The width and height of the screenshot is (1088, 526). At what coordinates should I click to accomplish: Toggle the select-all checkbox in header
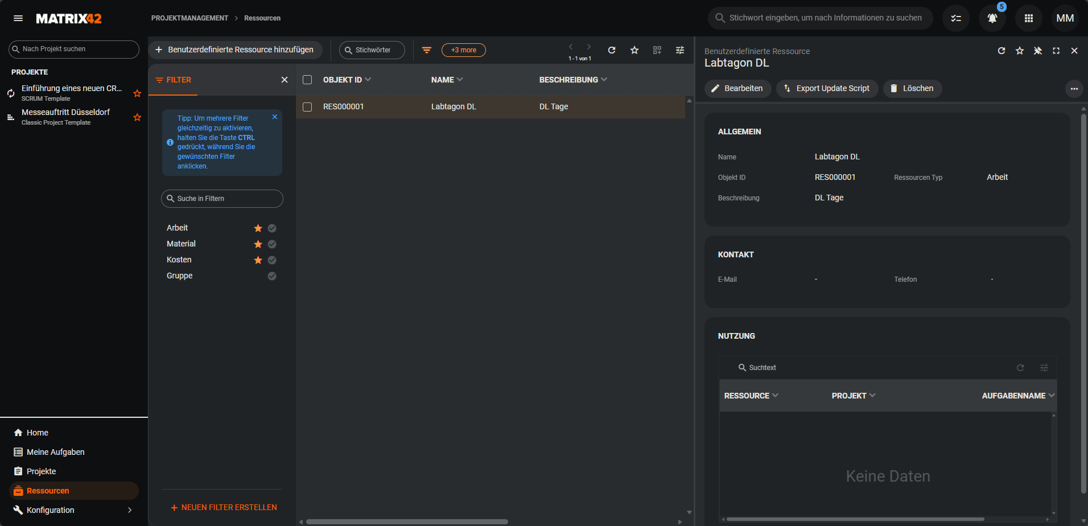[x=307, y=80]
